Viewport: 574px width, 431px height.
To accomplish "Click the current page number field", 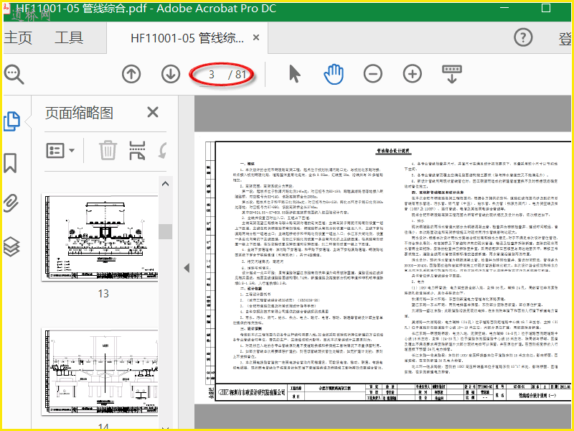I will click(x=212, y=75).
